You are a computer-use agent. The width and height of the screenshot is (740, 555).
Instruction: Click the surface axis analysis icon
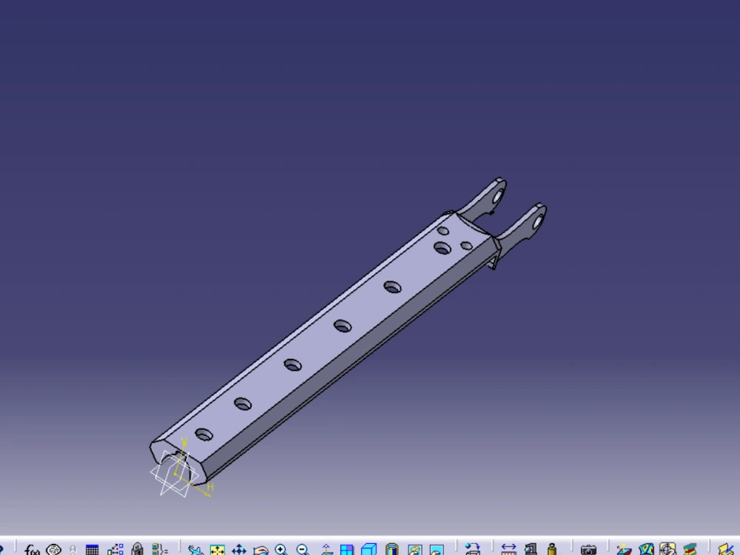(x=624, y=550)
